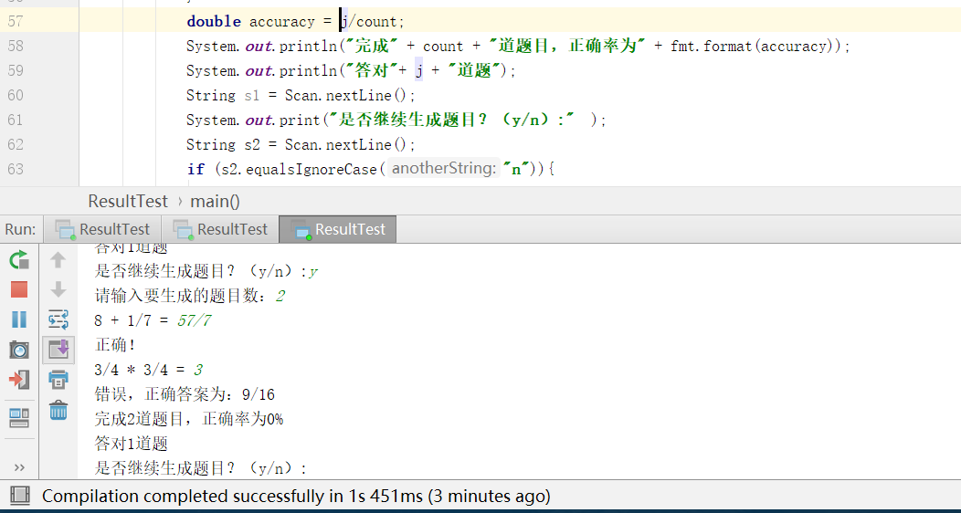961x513 pixels.
Task: Click console line '请输入要生成的题目数：2'
Action: [x=190, y=297]
